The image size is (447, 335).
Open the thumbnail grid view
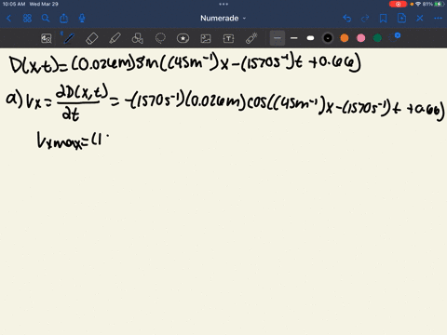(x=27, y=19)
